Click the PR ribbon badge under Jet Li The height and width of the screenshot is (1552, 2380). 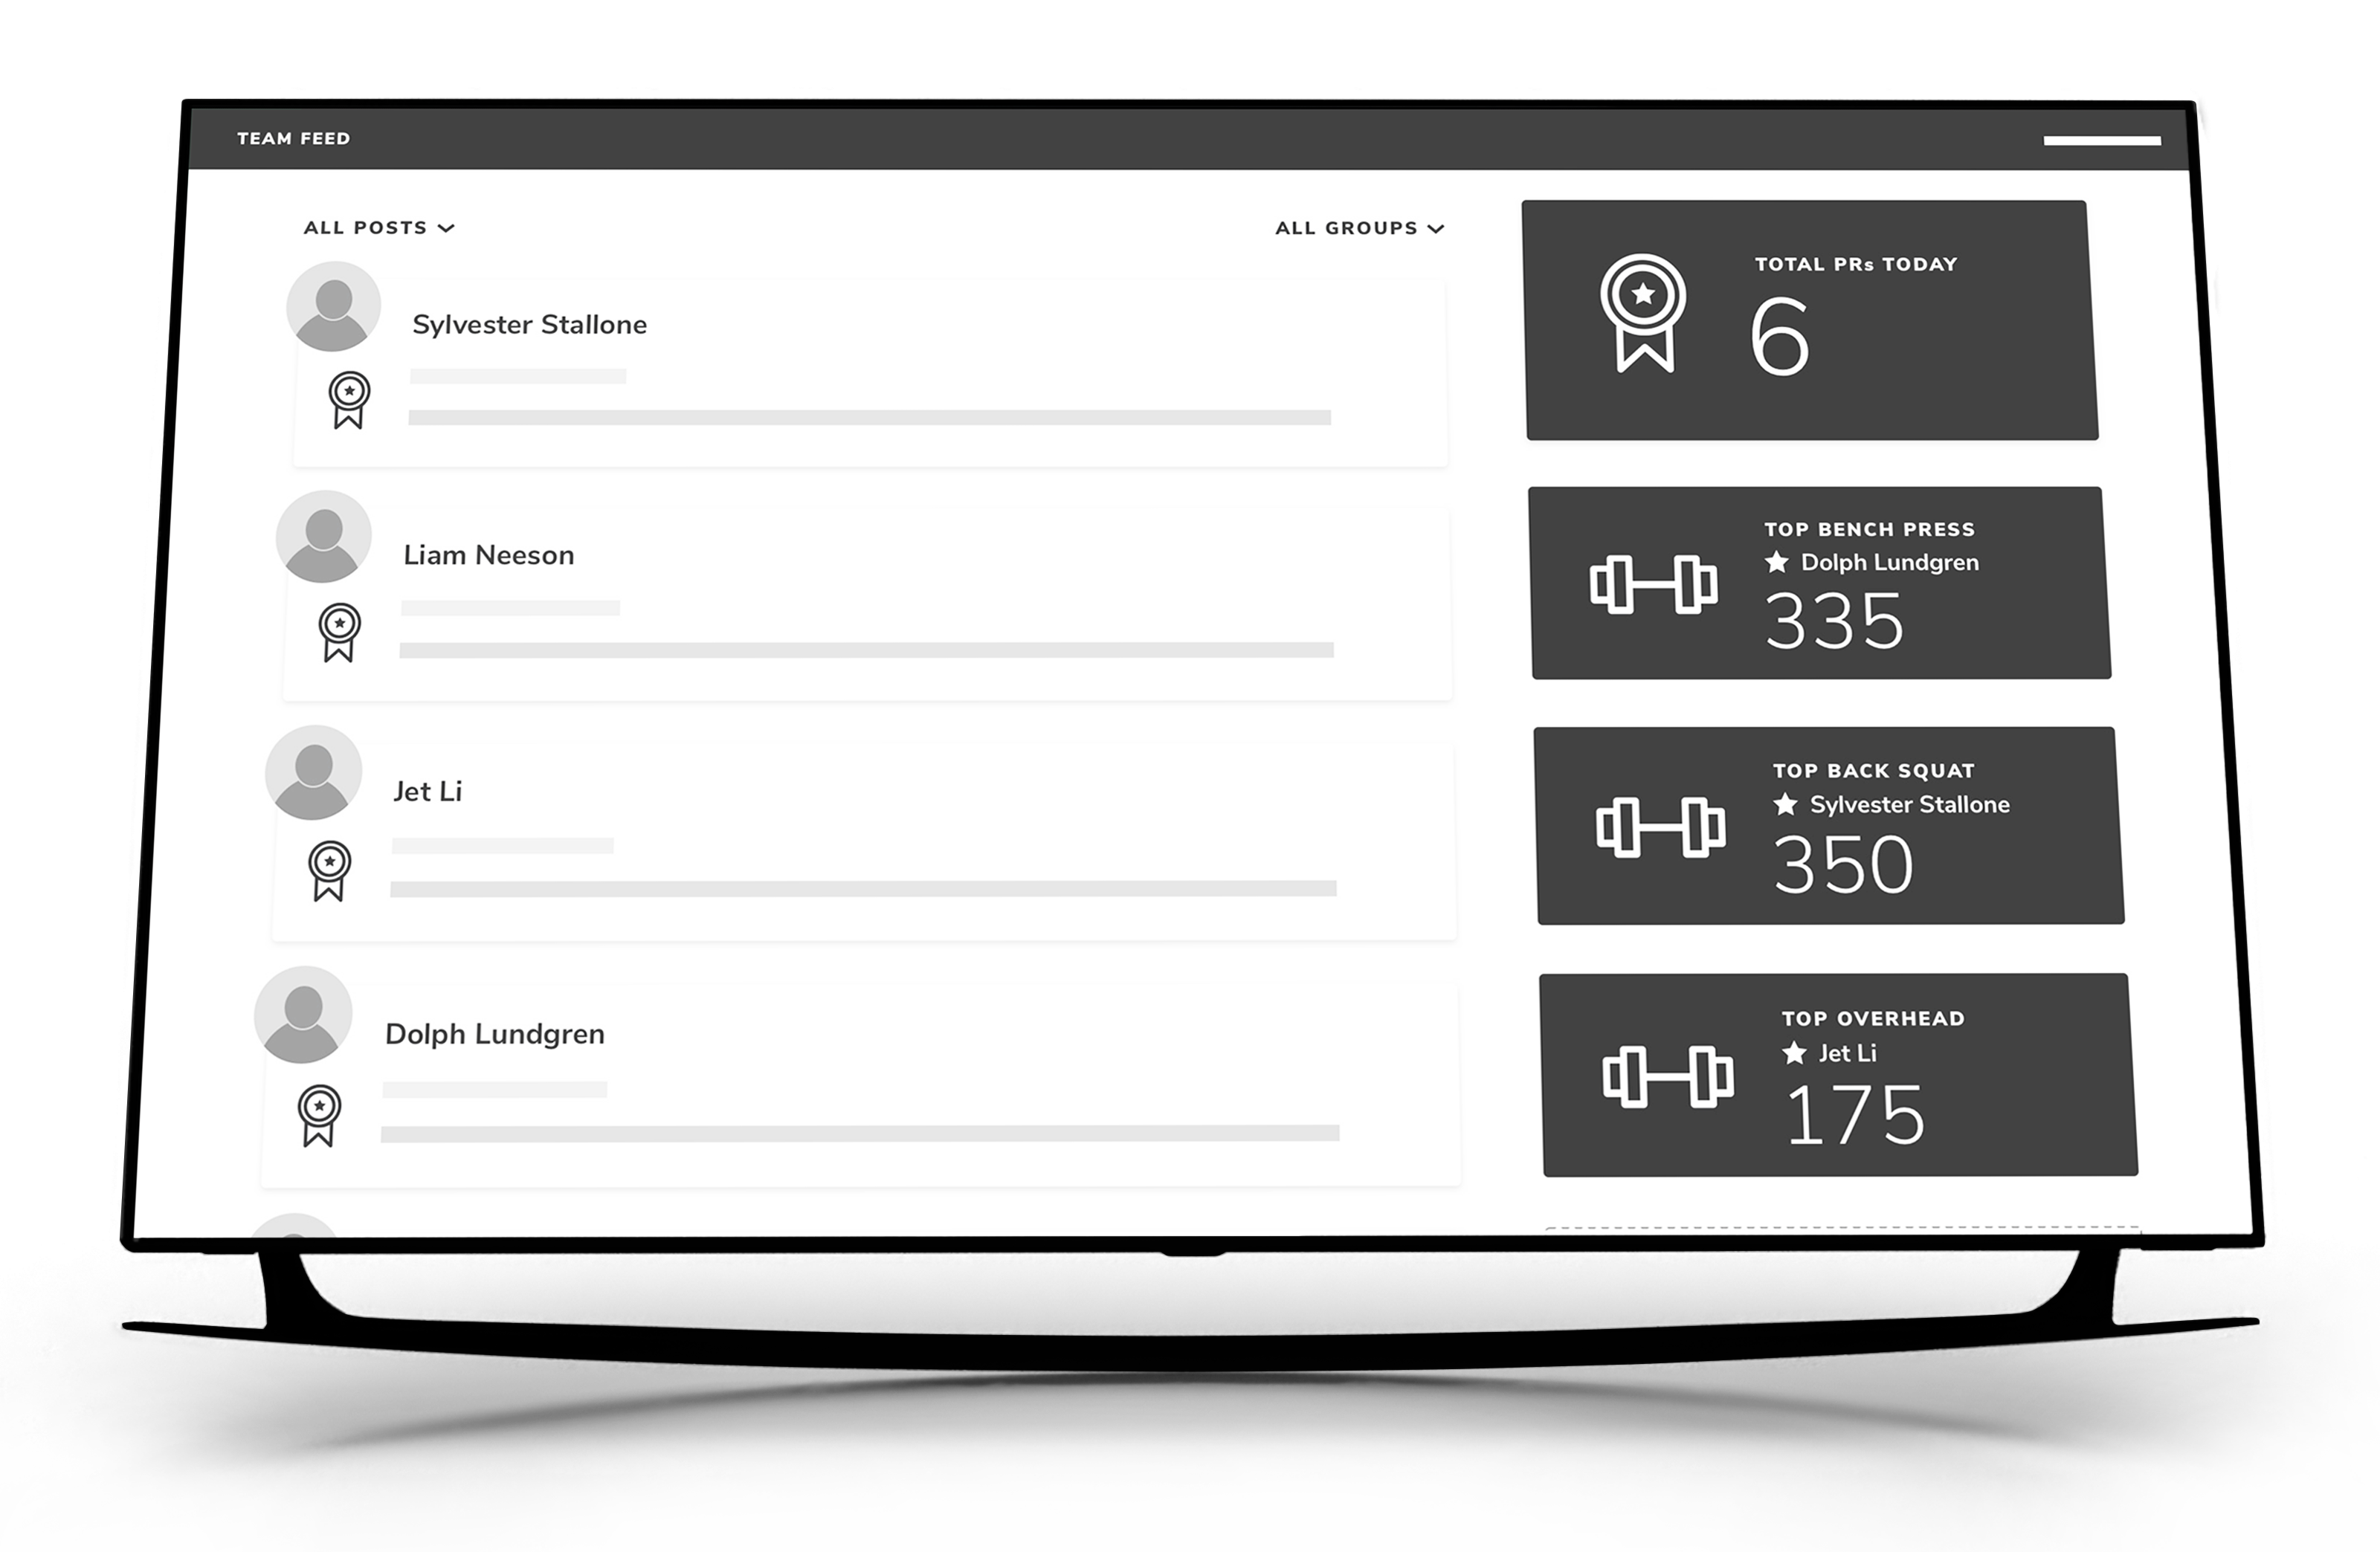coord(329,871)
